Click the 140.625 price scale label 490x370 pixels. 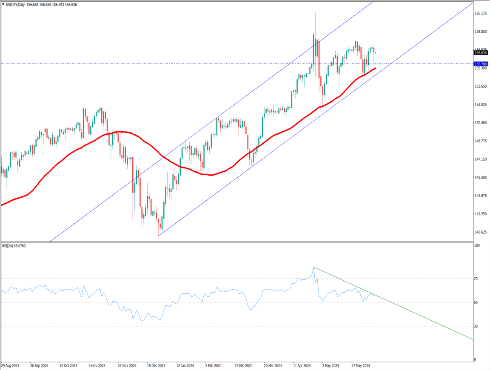pos(481,232)
